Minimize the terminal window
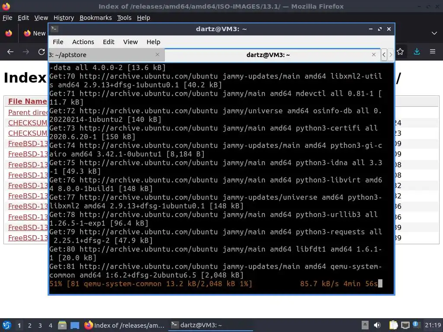 tap(371, 29)
